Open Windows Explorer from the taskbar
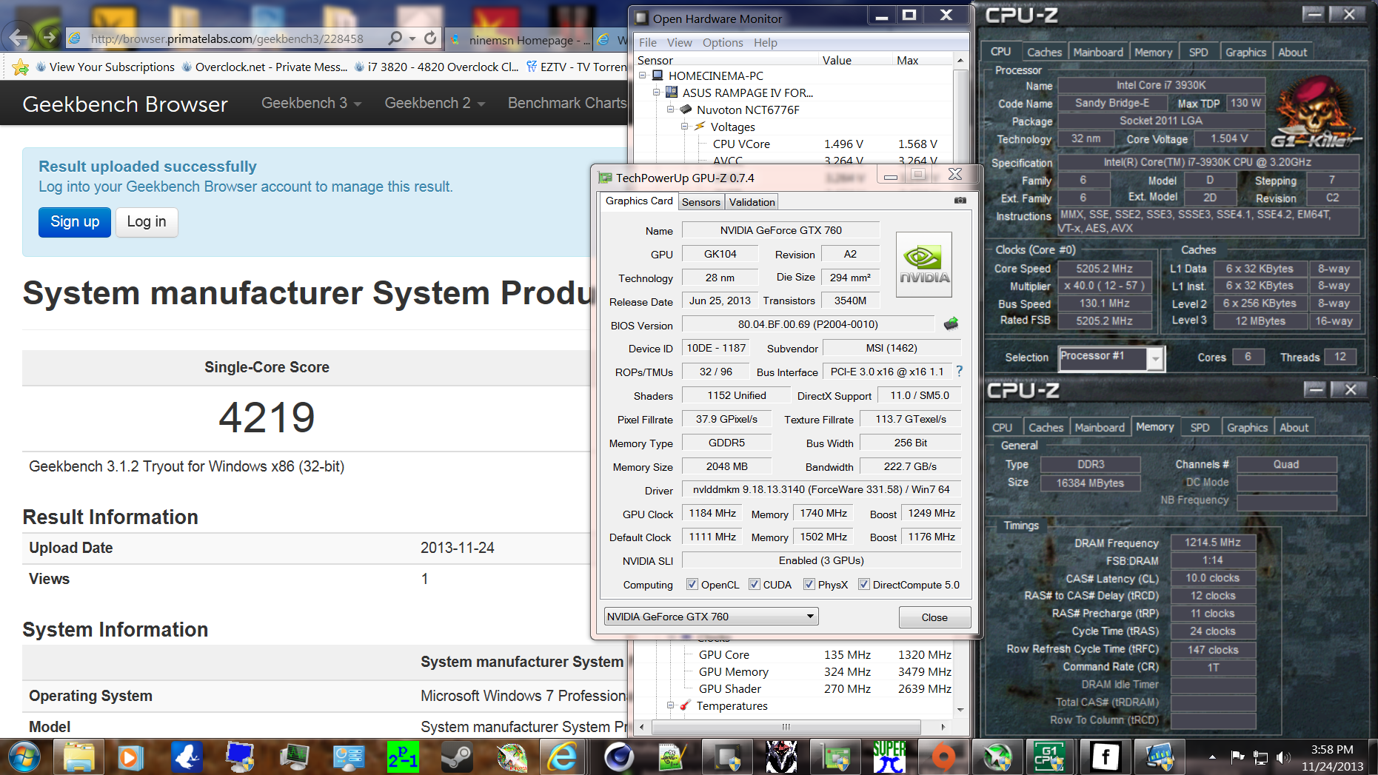The width and height of the screenshot is (1378, 775). click(x=78, y=757)
